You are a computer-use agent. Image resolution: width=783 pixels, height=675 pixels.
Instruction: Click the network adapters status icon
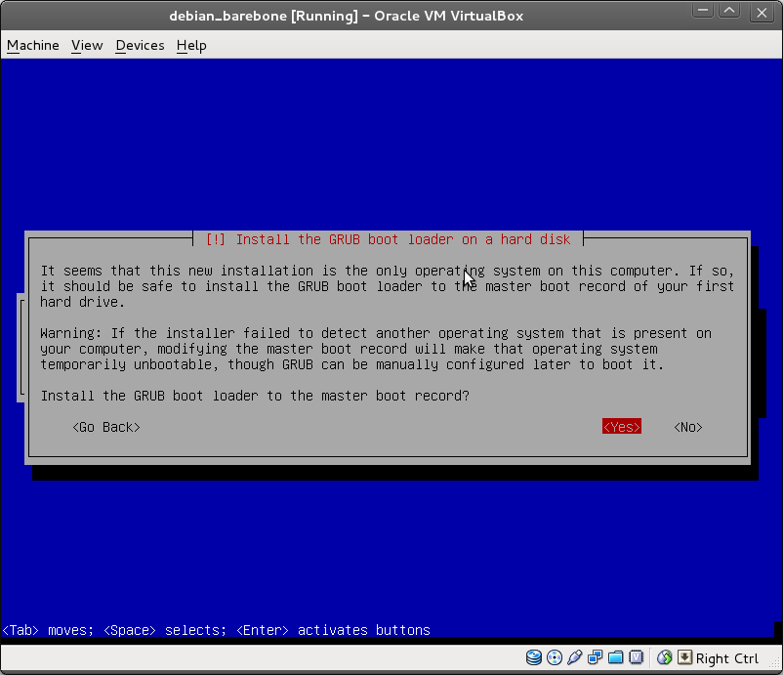596,657
